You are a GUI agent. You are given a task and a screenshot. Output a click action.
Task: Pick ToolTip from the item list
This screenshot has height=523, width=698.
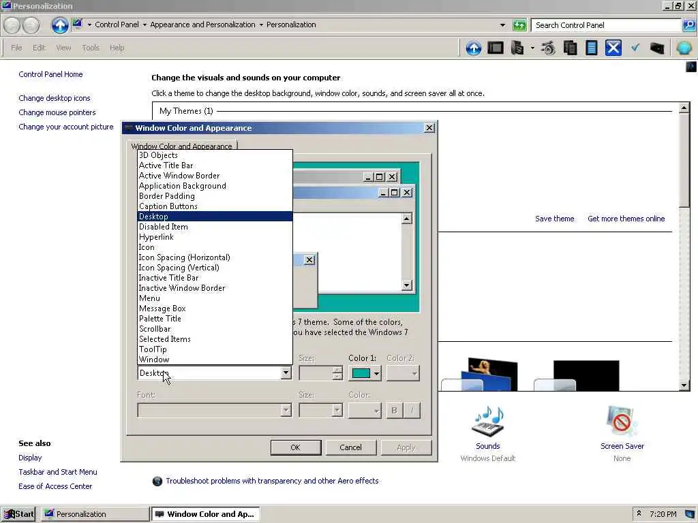[215, 349]
